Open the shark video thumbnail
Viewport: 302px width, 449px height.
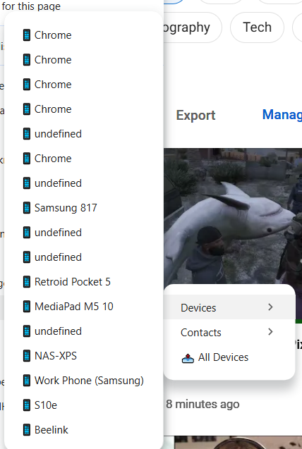(x=233, y=216)
